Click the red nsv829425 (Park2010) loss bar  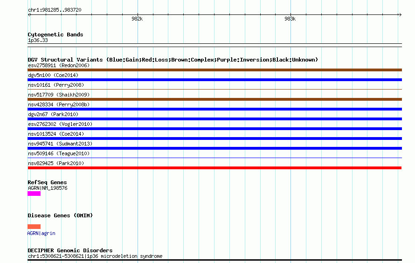pyautogui.click(x=214, y=168)
